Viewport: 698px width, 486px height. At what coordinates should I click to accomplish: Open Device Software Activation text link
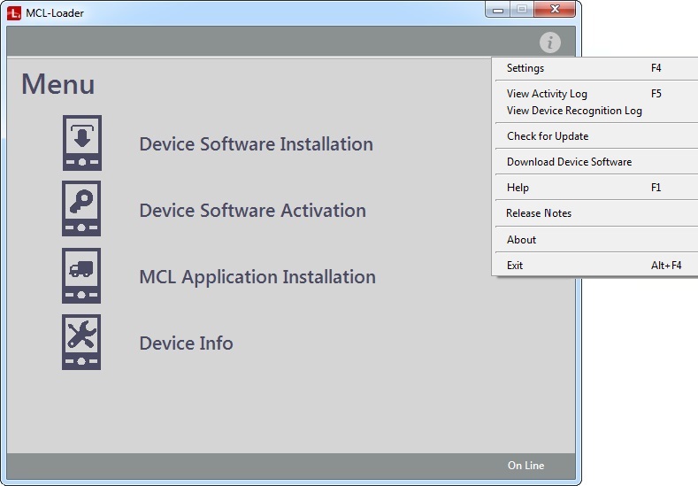252,211
